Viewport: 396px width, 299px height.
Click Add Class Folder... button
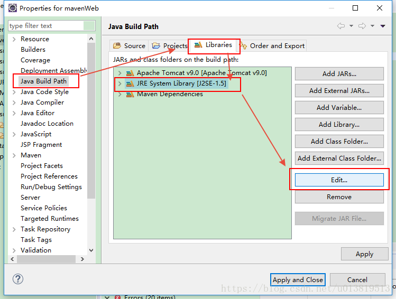(339, 141)
